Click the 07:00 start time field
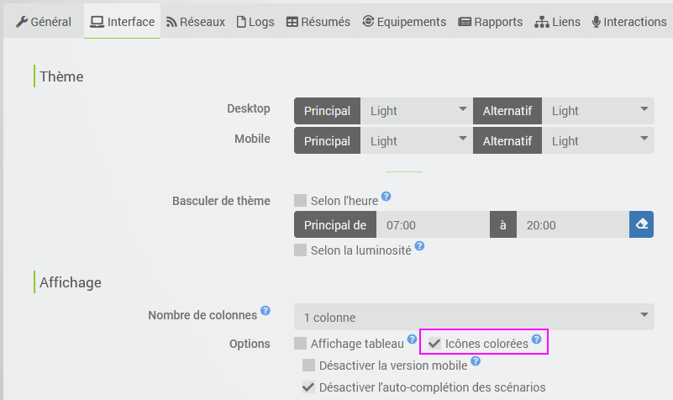The width and height of the screenshot is (673, 400). click(x=433, y=224)
